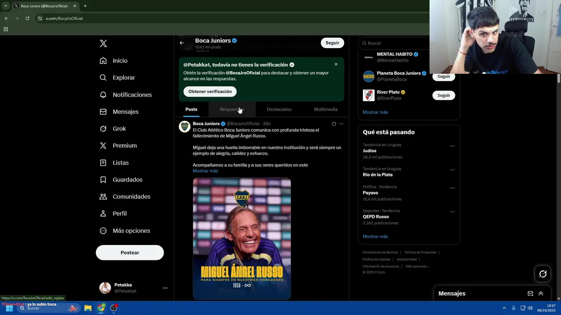Expand the Mensajes dock with the double chevron
561x315 pixels.
click(541, 294)
